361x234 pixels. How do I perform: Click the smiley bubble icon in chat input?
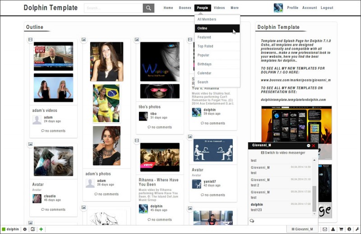(x=252, y=221)
